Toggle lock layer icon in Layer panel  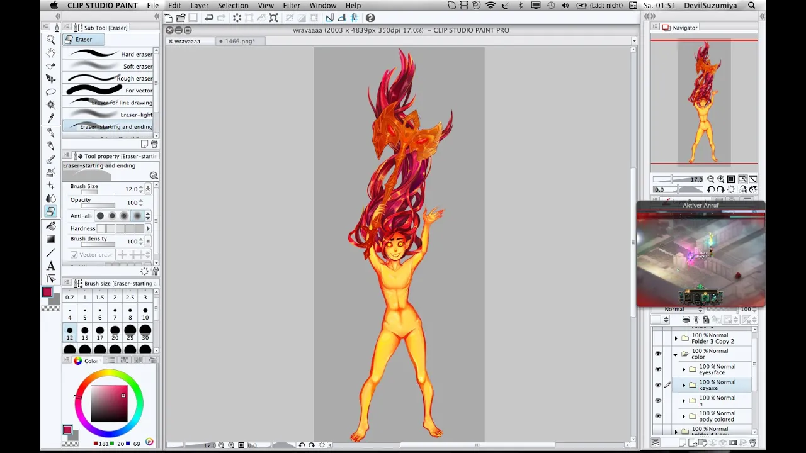pos(706,320)
